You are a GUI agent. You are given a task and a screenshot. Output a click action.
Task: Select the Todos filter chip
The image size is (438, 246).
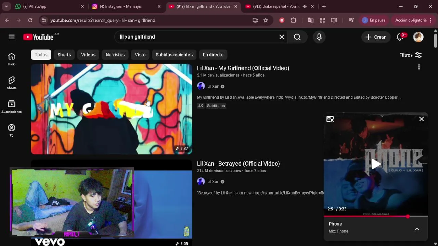pyautogui.click(x=41, y=55)
